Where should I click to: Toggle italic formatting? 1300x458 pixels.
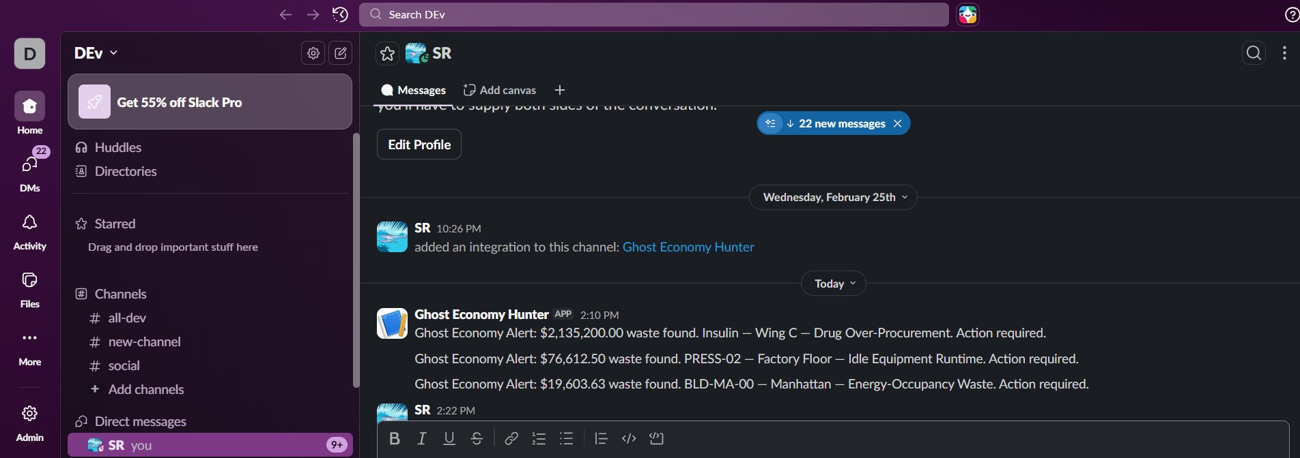tap(422, 438)
